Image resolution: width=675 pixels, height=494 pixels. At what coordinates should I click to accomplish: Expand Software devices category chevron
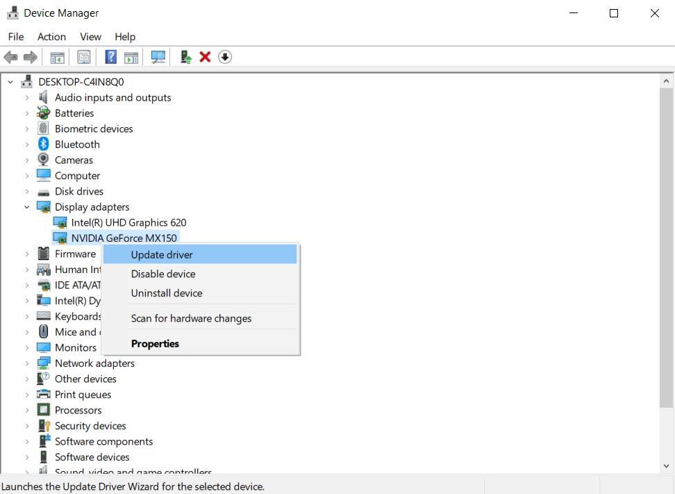coord(27,457)
